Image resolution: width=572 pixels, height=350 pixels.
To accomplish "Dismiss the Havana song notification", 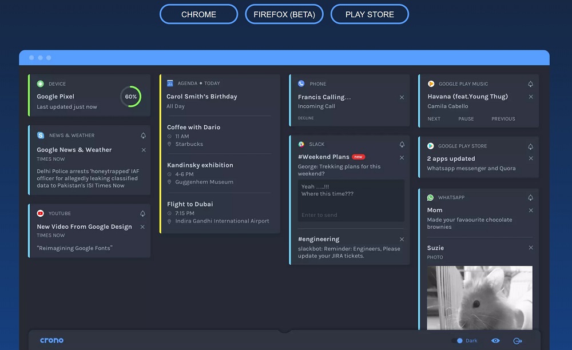I will (x=531, y=97).
